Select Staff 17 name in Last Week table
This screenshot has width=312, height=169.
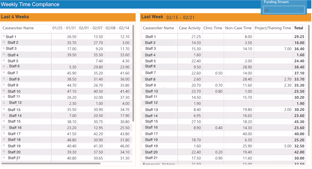[x=151, y=134]
